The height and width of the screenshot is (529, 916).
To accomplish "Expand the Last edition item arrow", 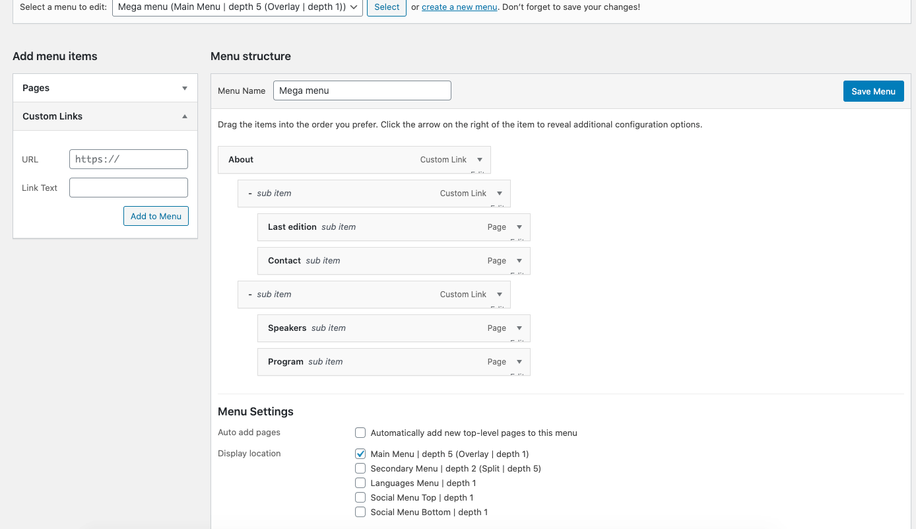I will point(519,227).
